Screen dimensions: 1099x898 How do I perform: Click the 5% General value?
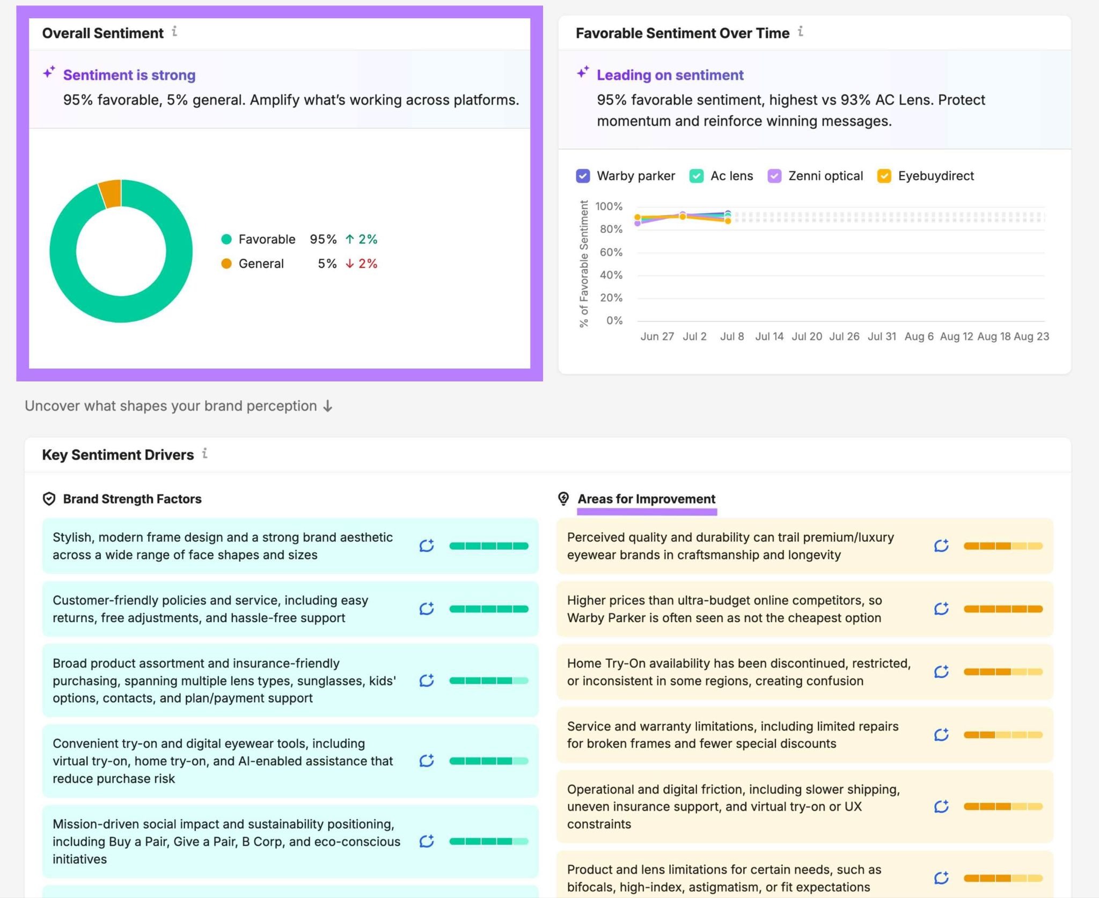(x=327, y=263)
